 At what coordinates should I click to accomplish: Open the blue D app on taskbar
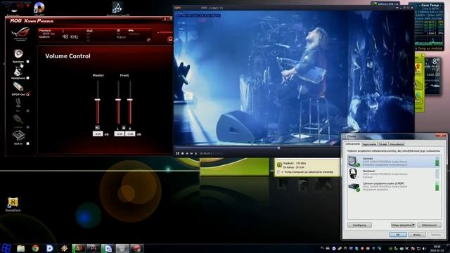[50, 248]
